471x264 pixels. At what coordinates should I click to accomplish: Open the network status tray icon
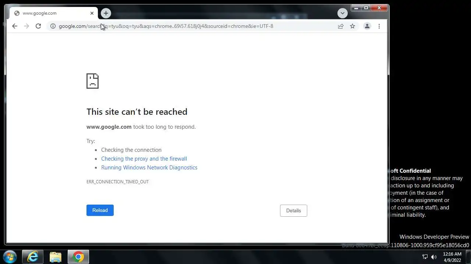point(425,257)
